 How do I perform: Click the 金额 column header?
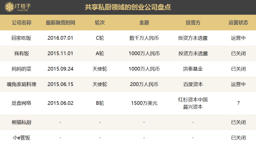coord(144,22)
